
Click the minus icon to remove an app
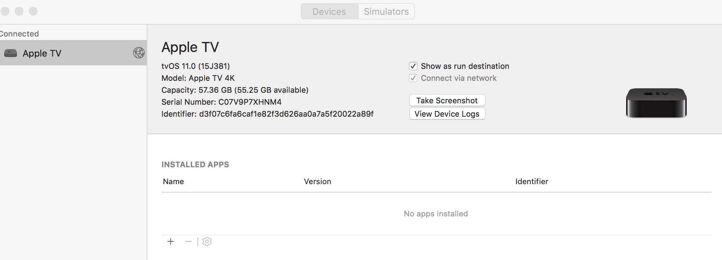pyautogui.click(x=188, y=241)
